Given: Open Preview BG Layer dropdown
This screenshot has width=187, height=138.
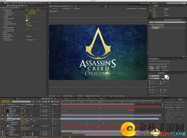Looking at the screenshot, I should [36, 36].
